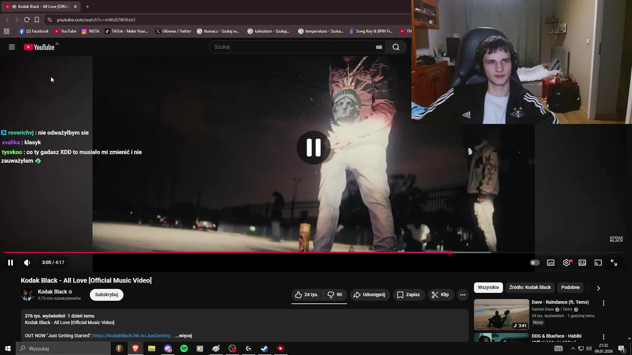Open Steam from the taskbar
632x355 pixels.
pyautogui.click(x=264, y=349)
